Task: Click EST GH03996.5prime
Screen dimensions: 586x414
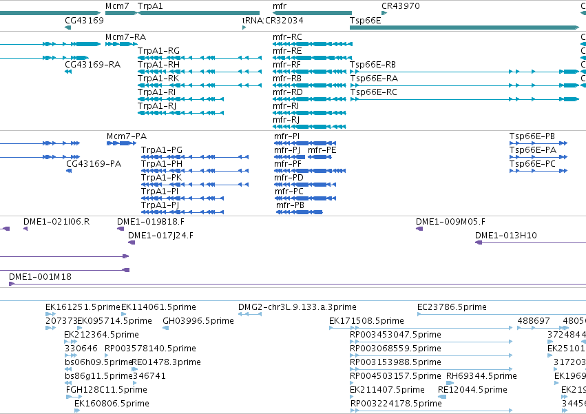Action: coord(165,328)
